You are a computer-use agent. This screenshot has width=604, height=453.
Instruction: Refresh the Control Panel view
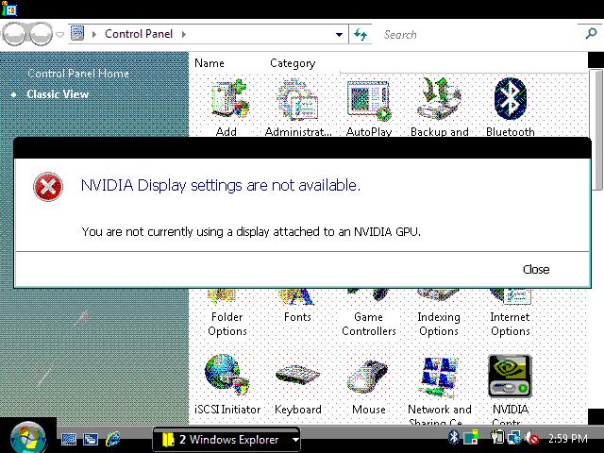click(x=361, y=35)
